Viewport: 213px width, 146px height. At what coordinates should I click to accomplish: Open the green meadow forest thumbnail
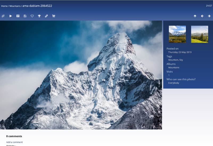click(199, 34)
